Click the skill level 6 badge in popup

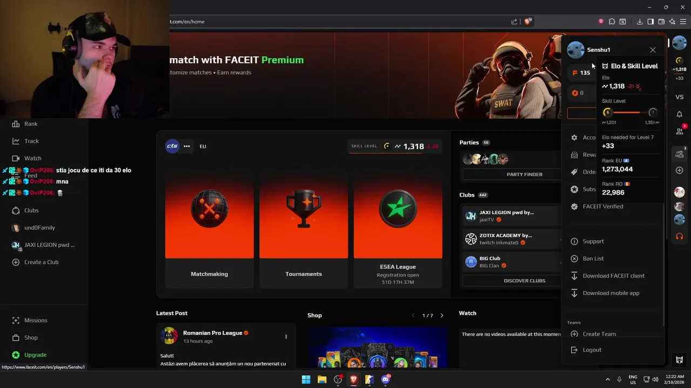[x=607, y=112]
